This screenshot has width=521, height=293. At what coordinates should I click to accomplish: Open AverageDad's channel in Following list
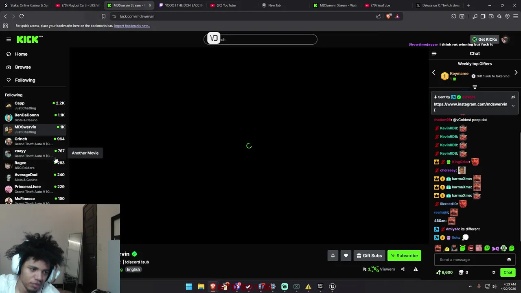coord(35,177)
